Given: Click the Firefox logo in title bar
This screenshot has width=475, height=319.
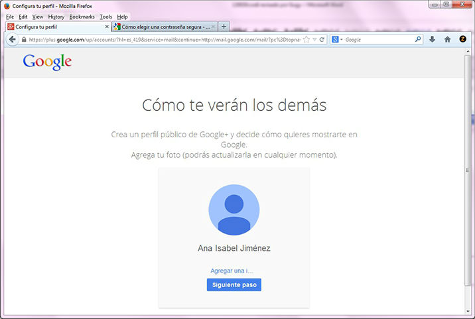Looking at the screenshot, I should pos(7,6).
